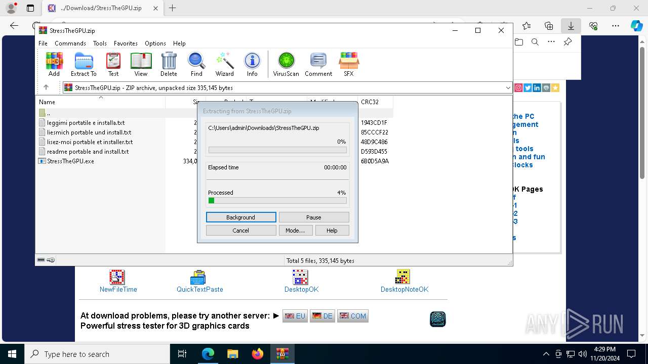Open the Options menu
648x364 pixels.
[155, 43]
